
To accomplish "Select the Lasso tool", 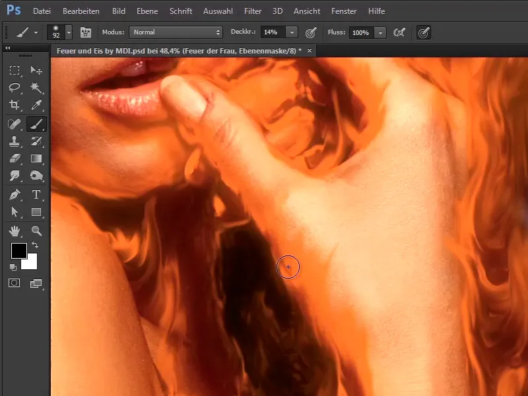I will tap(14, 88).
